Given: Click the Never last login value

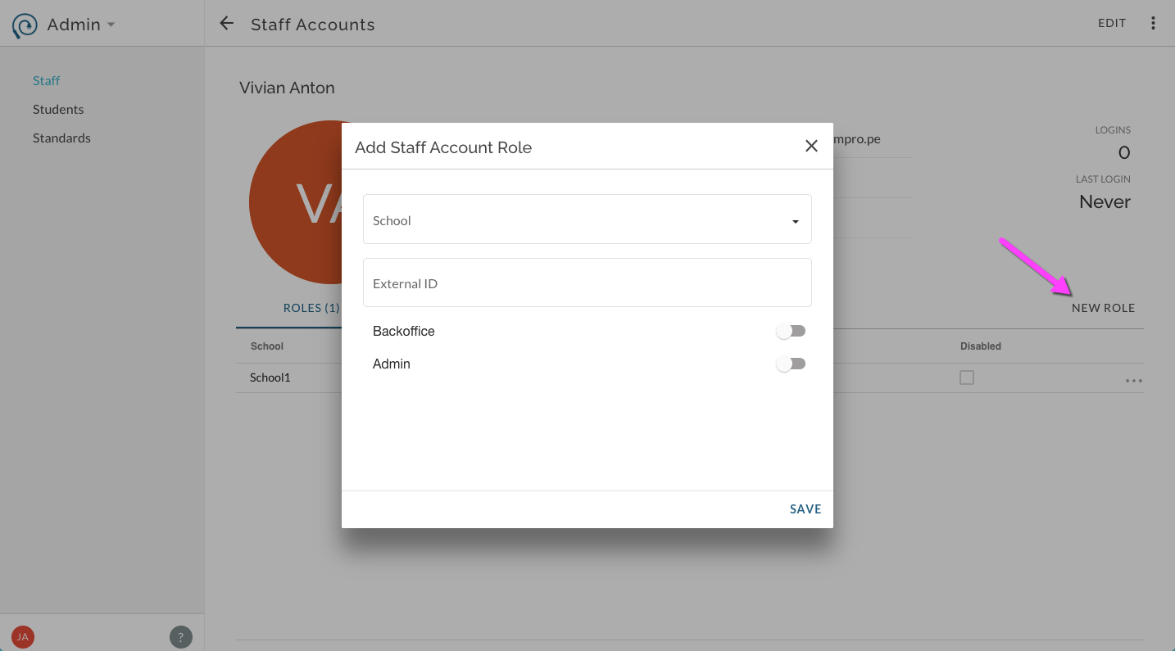Looking at the screenshot, I should (x=1105, y=201).
